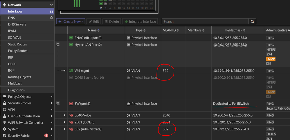This screenshot has width=290, height=140.
Task: Open the Create New dropdown
Action: 71,22
